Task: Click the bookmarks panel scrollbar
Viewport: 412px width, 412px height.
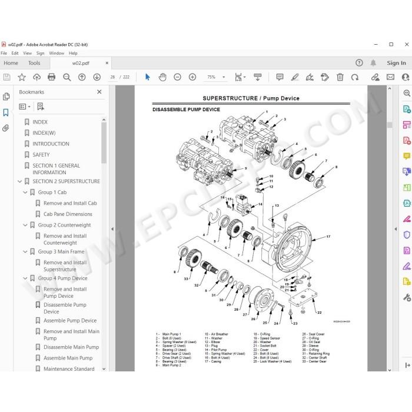Action: click(x=104, y=143)
